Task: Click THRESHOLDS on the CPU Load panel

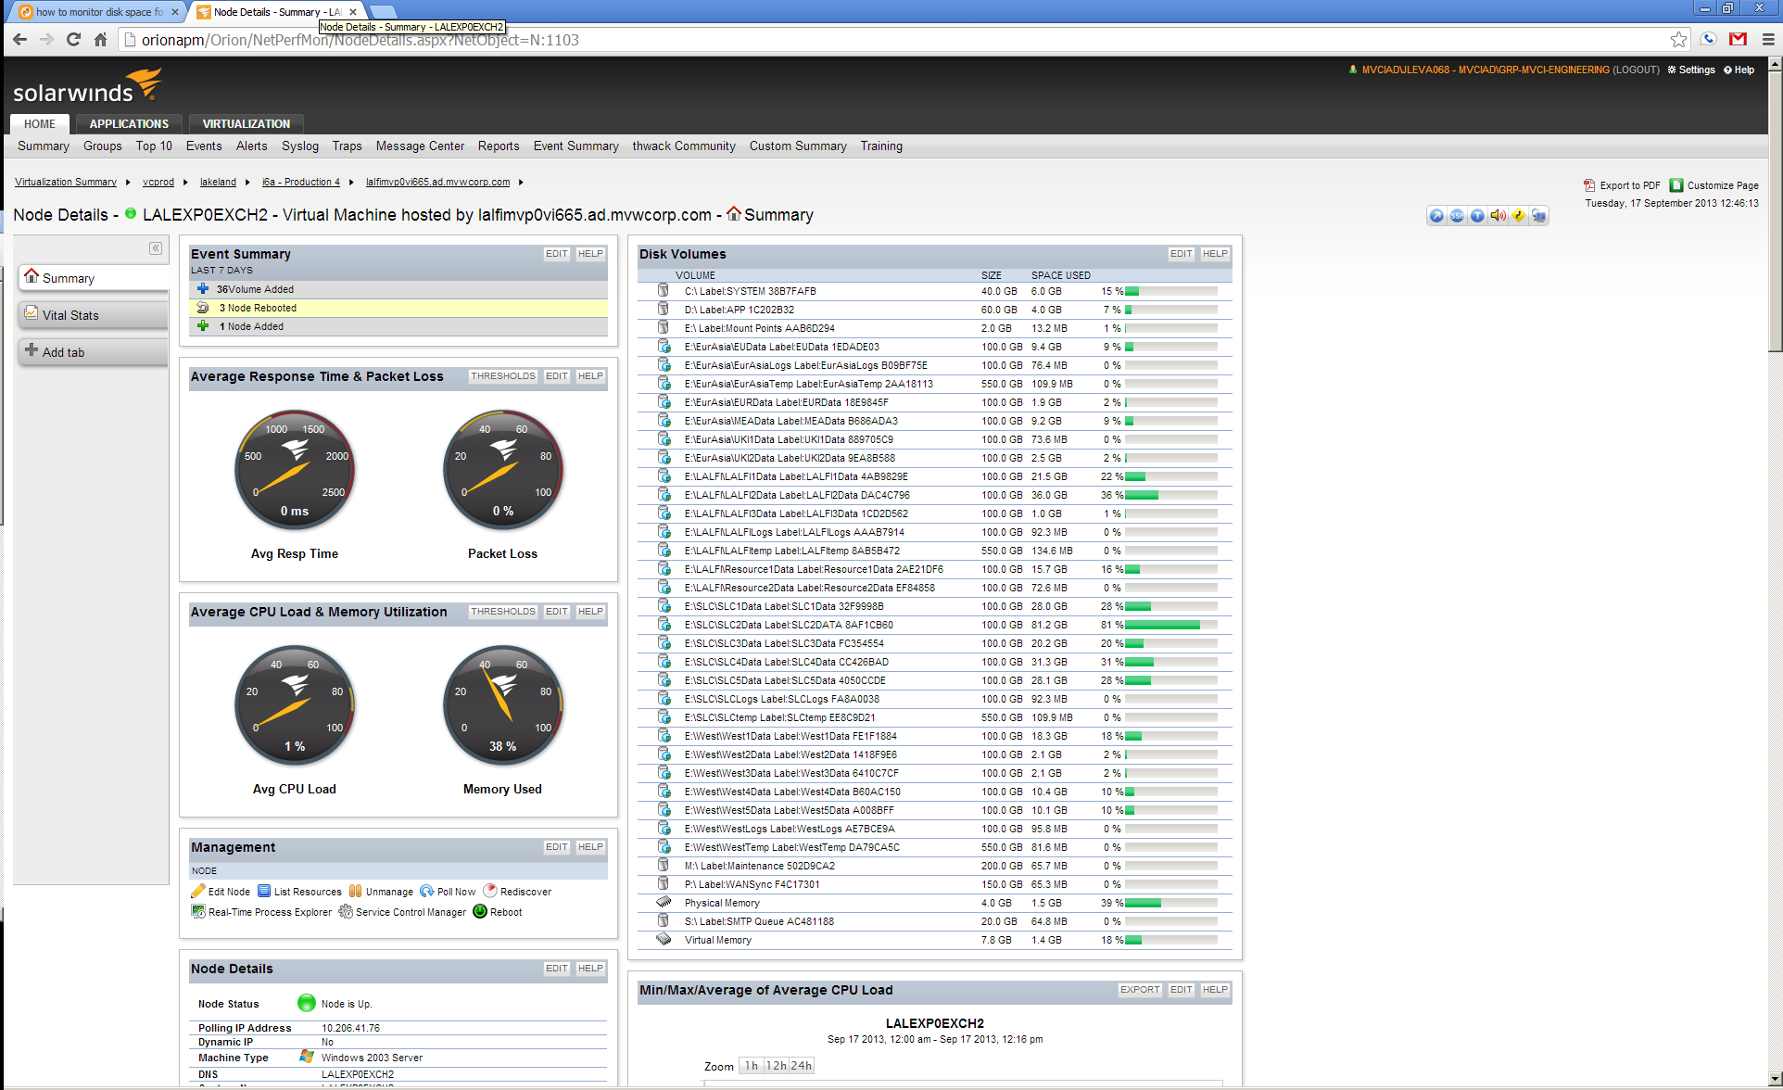Action: [502, 612]
